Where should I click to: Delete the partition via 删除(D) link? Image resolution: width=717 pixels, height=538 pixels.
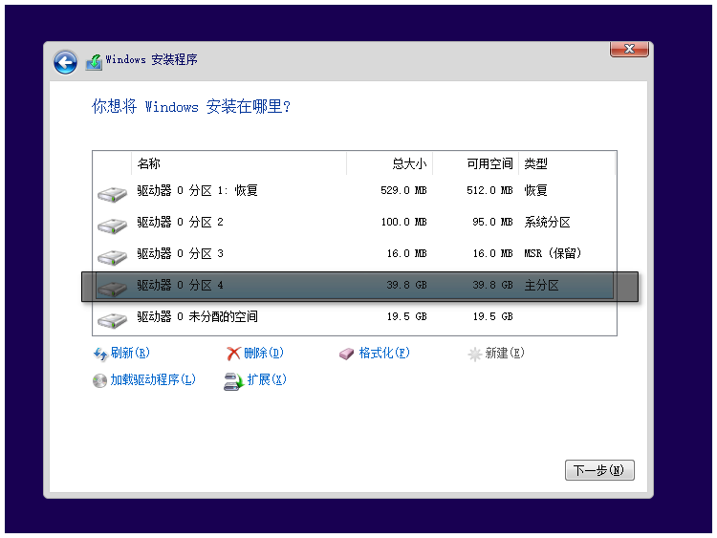tap(264, 353)
